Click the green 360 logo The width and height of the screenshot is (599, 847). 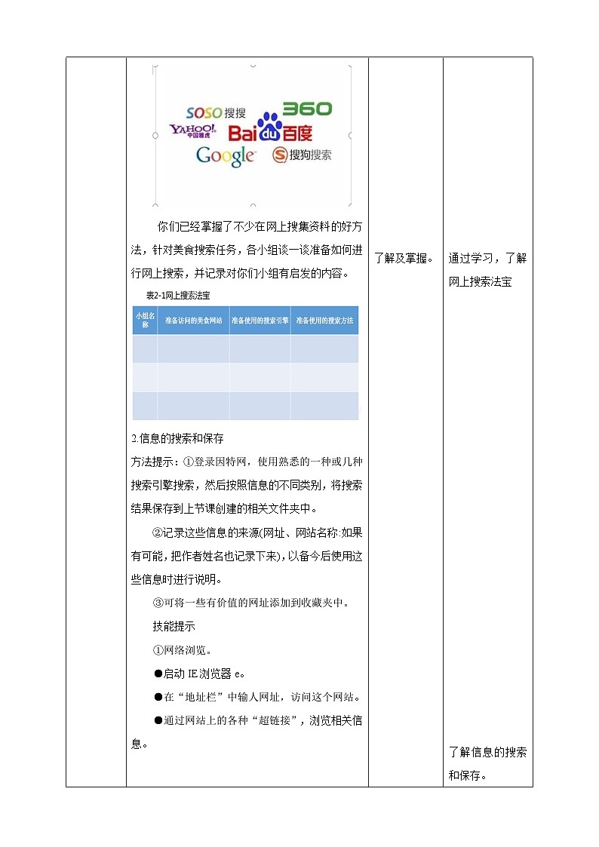307,109
